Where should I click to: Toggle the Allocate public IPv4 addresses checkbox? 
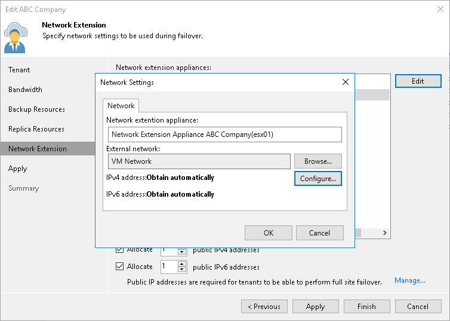click(120, 250)
